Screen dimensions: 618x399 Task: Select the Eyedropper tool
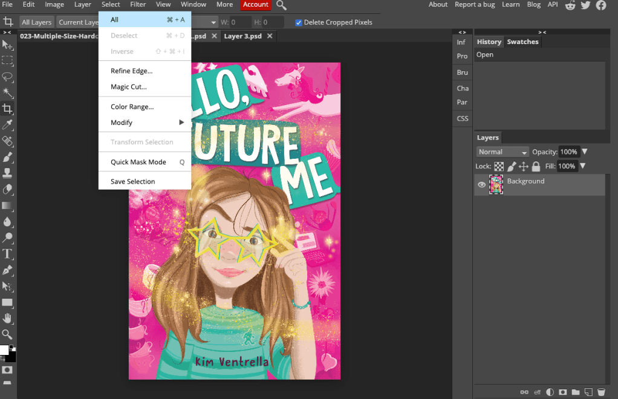coord(7,125)
